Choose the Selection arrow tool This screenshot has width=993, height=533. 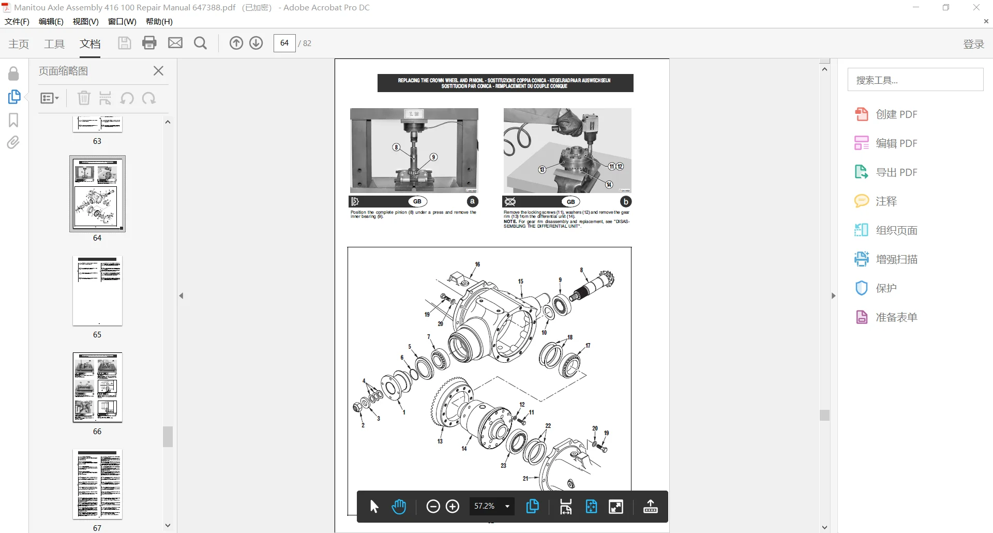[x=374, y=507]
